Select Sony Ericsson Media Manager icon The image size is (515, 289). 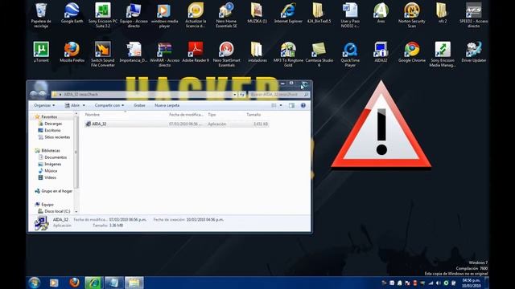pyautogui.click(x=443, y=54)
